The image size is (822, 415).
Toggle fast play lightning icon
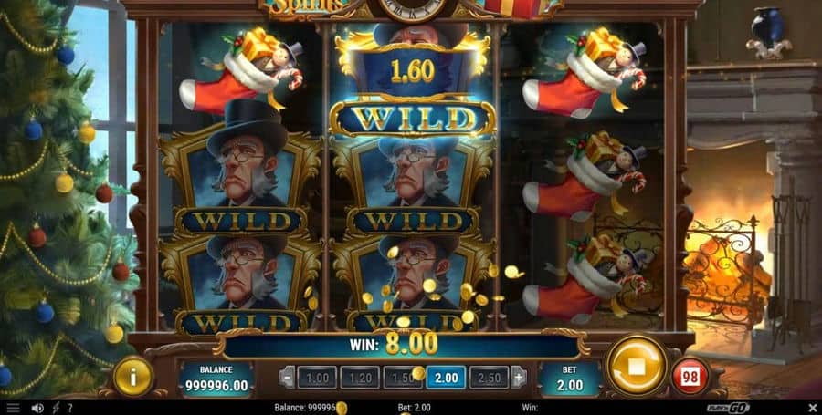(55, 408)
